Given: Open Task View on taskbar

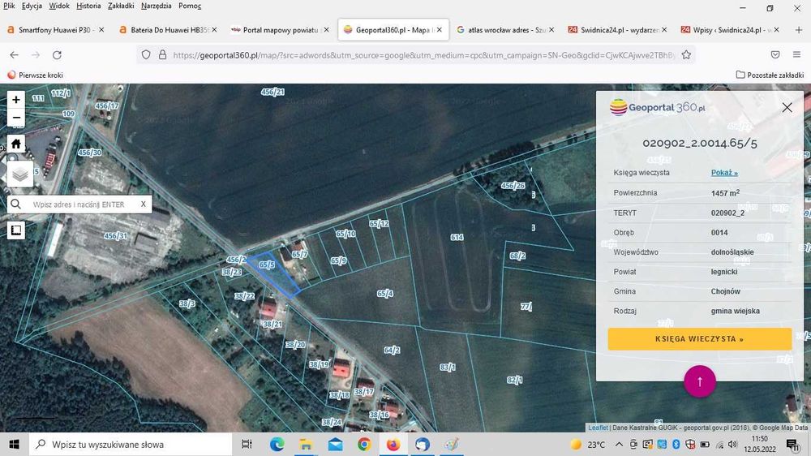Looking at the screenshot, I should click(x=247, y=445).
